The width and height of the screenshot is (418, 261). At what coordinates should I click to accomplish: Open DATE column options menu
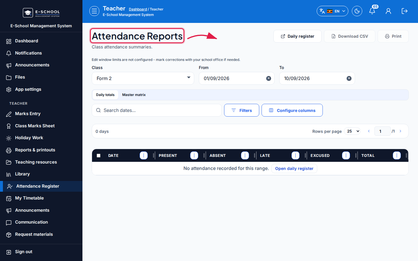[x=144, y=155]
